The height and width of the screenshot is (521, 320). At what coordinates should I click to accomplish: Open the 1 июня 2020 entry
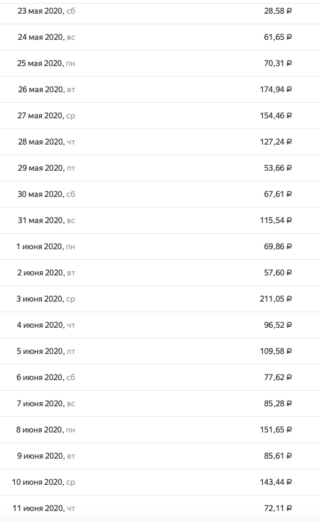tap(160, 247)
